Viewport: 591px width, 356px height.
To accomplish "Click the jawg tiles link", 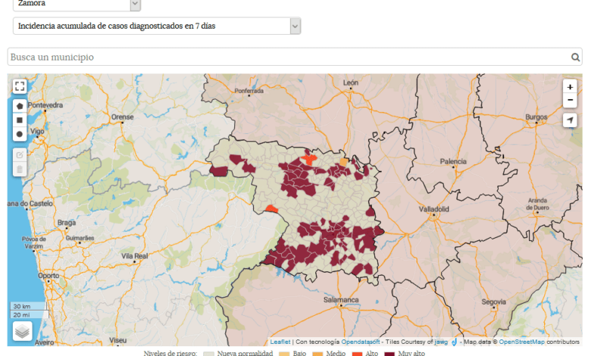I will click(440, 342).
